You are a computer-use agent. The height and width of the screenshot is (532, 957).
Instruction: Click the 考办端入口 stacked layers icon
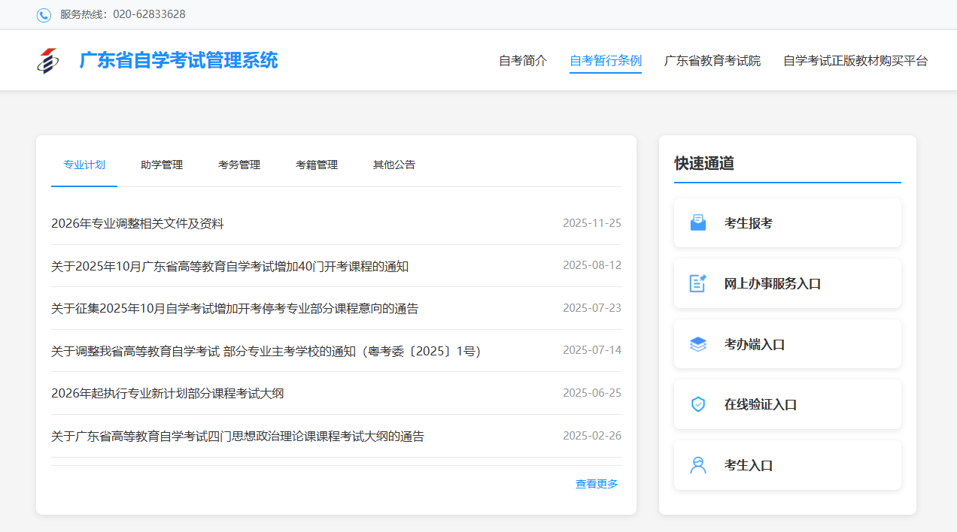[x=698, y=344]
